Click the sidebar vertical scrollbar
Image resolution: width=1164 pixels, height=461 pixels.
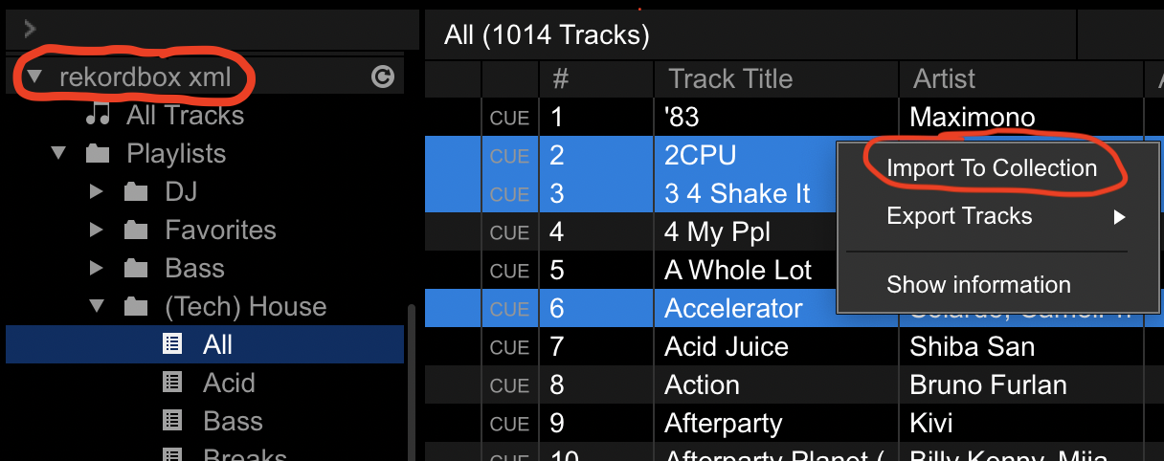pyautogui.click(x=412, y=383)
